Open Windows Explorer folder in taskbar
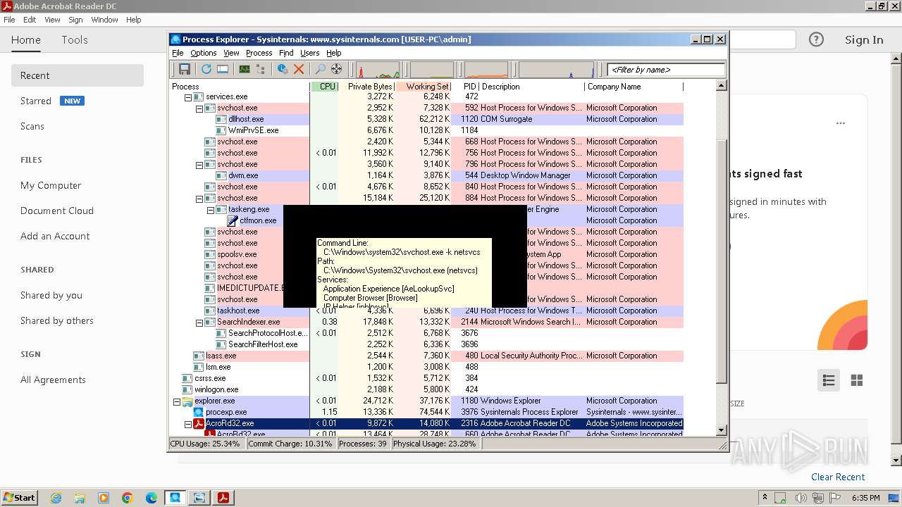902x507 pixels. click(80, 498)
